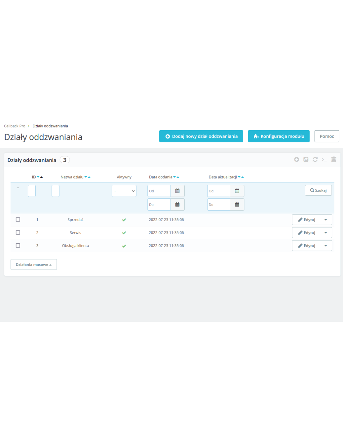Sort Data dodania descending arrow
This screenshot has width=343, height=443.
[175, 177]
